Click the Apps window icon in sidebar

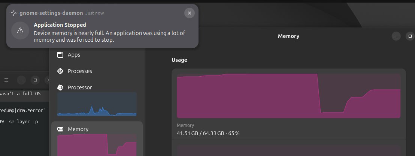point(60,55)
